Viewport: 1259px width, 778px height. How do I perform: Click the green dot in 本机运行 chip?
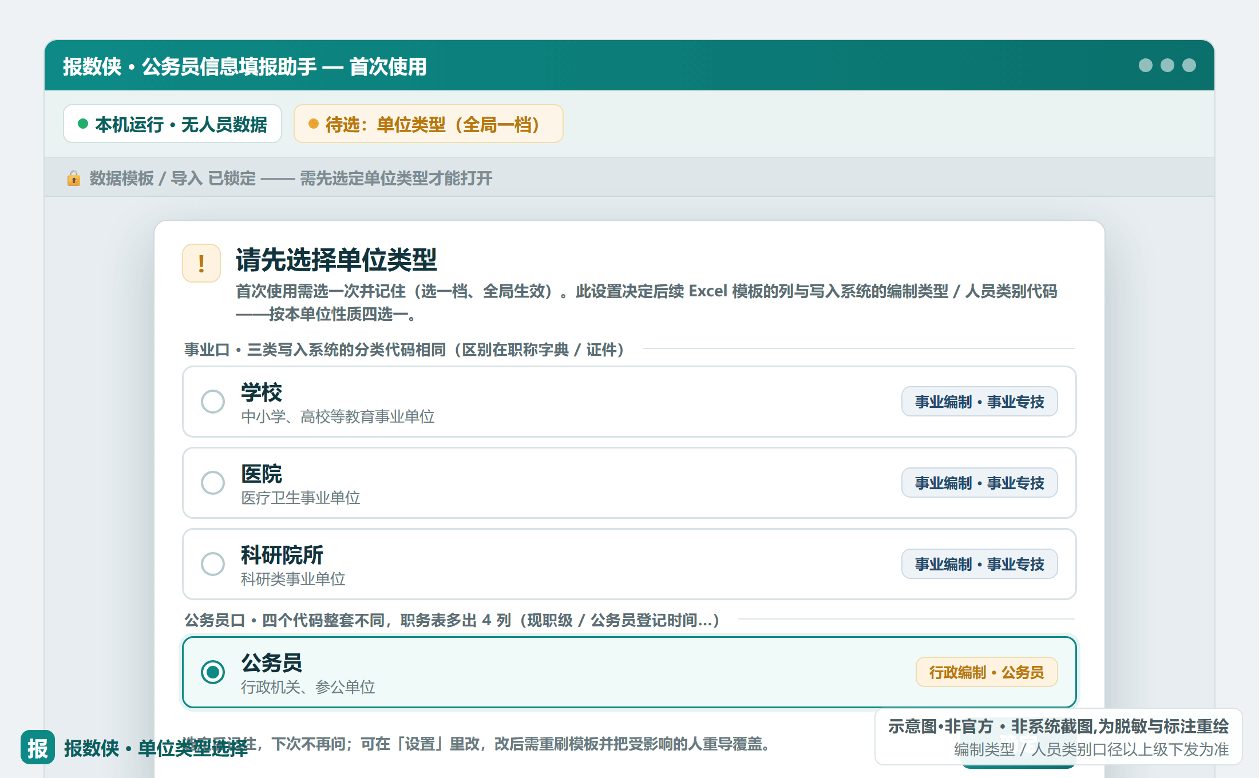pos(83,124)
